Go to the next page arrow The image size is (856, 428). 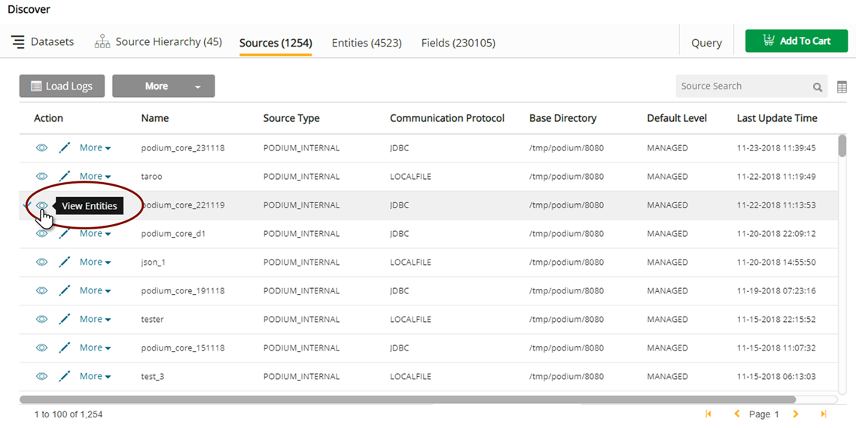coord(796,414)
